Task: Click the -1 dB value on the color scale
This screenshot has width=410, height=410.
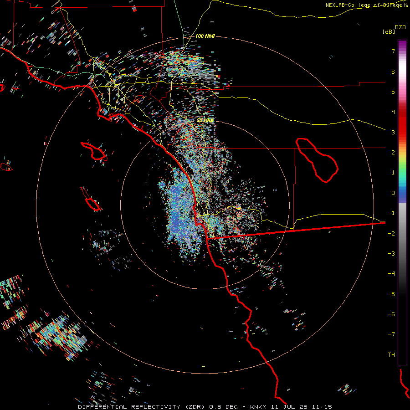Action: pos(391,213)
